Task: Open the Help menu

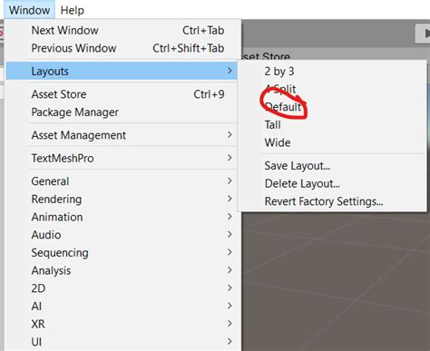Action: coord(73,10)
